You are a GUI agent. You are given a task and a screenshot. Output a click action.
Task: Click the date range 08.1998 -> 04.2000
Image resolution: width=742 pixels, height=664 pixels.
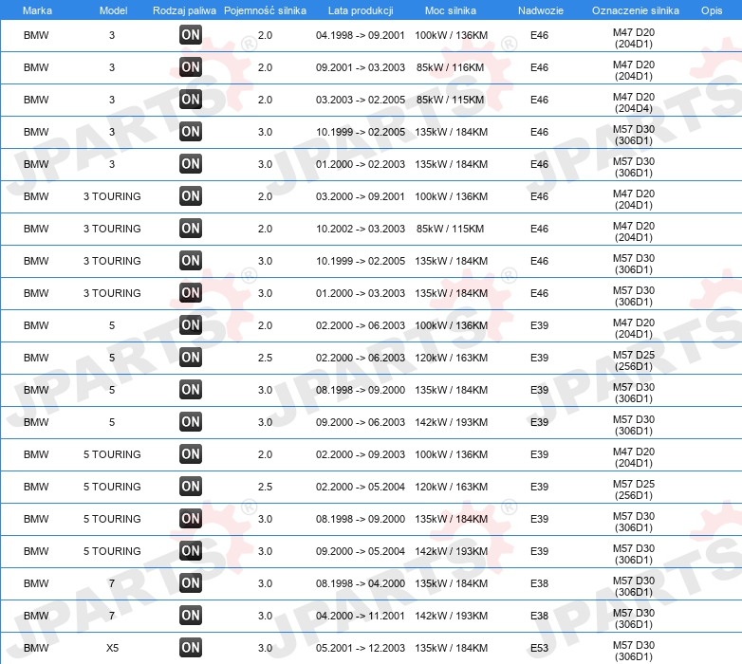[361, 583]
